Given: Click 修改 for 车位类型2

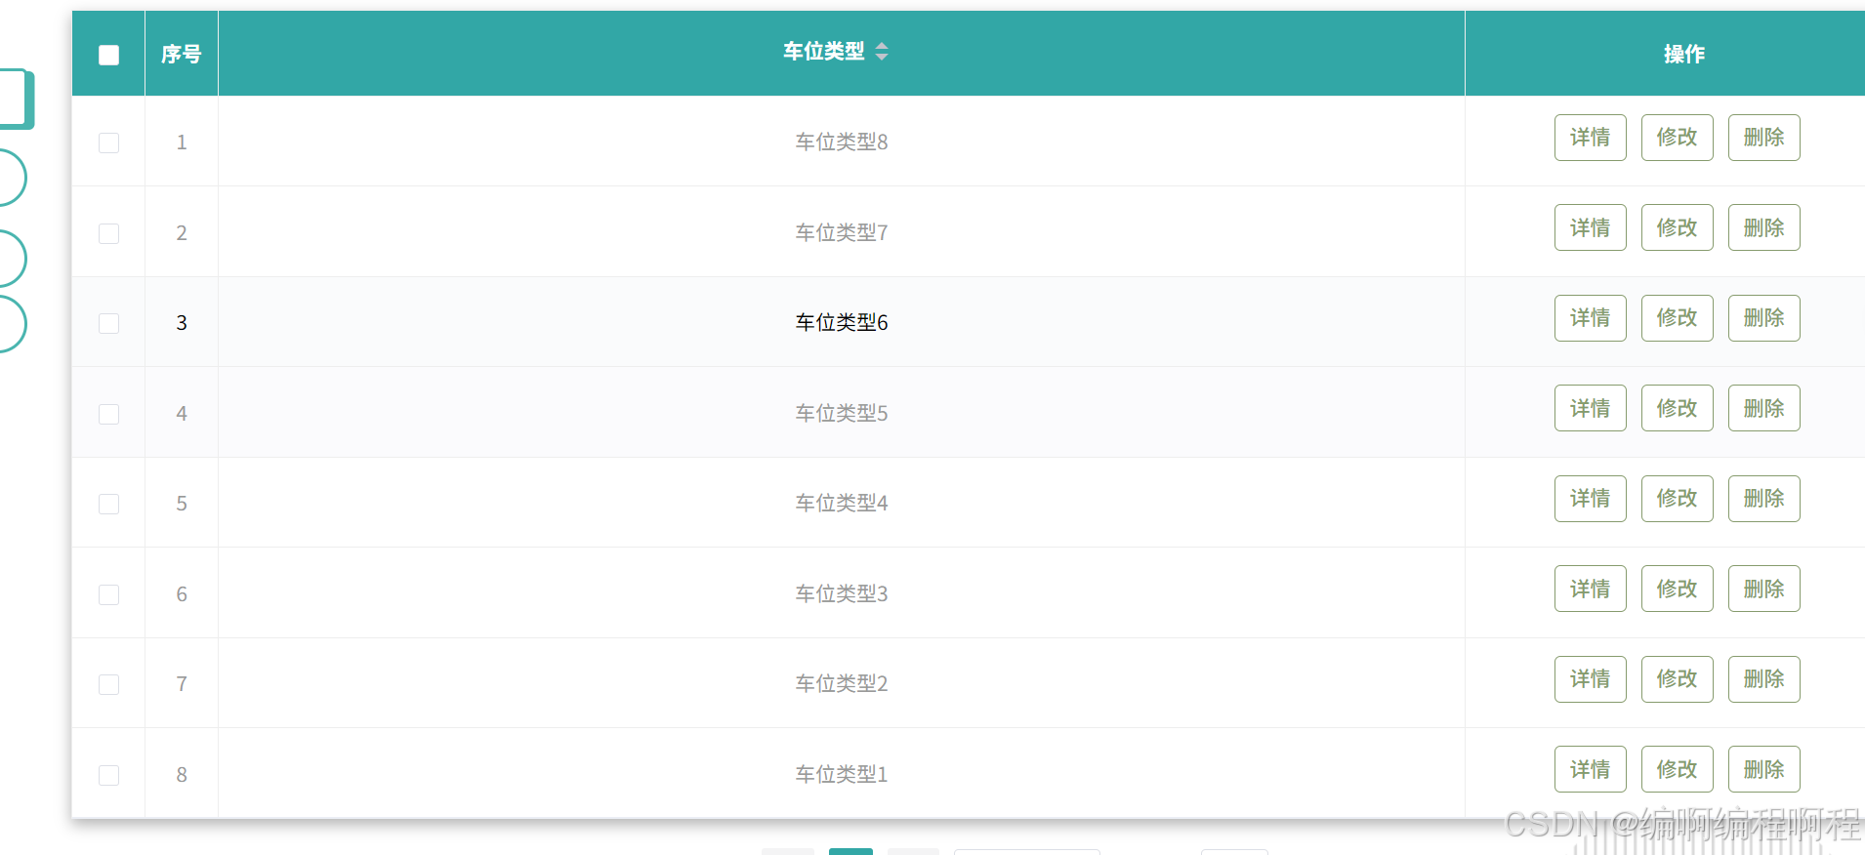Looking at the screenshot, I should 1677,679.
